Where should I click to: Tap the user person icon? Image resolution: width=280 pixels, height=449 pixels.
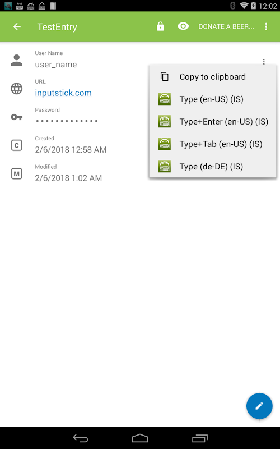17,60
